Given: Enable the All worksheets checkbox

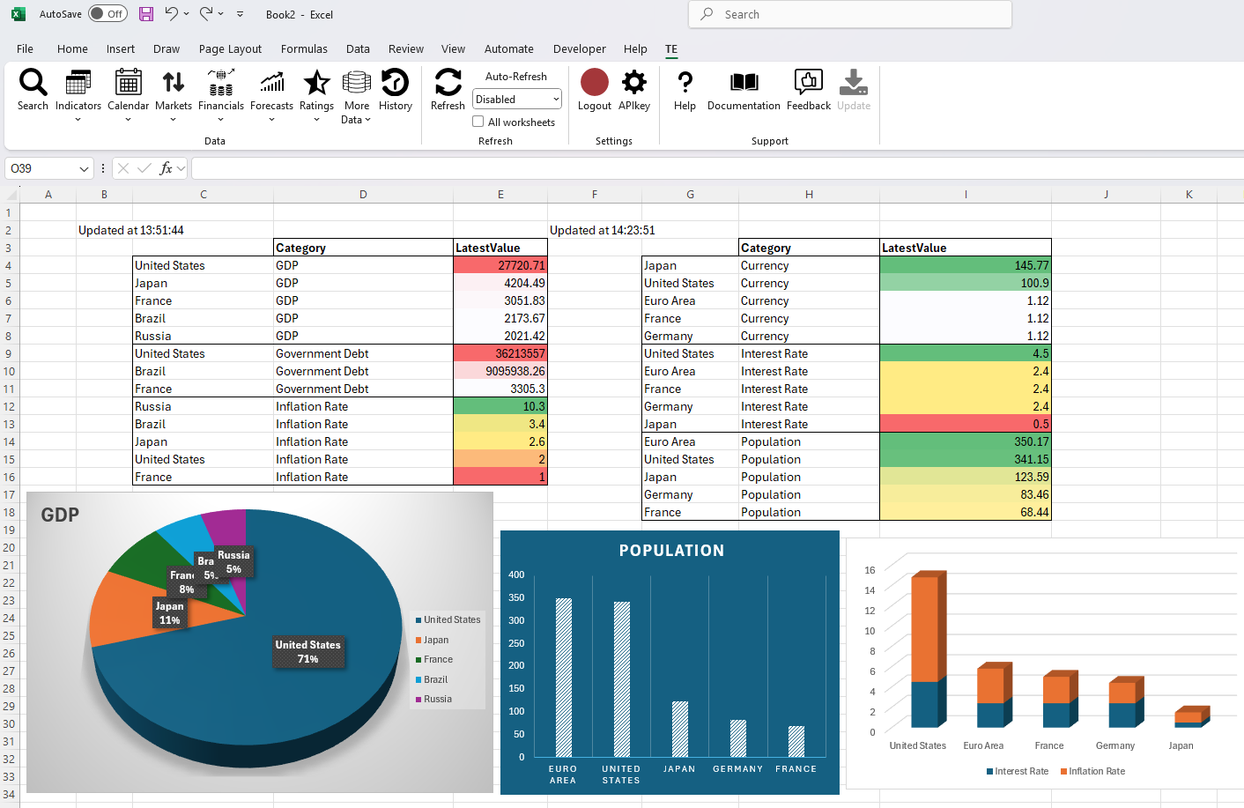Looking at the screenshot, I should tap(478, 122).
